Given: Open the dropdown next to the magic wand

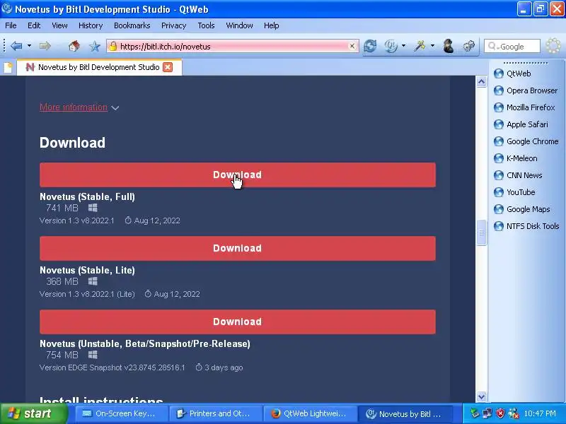Looking at the screenshot, I should (x=432, y=46).
